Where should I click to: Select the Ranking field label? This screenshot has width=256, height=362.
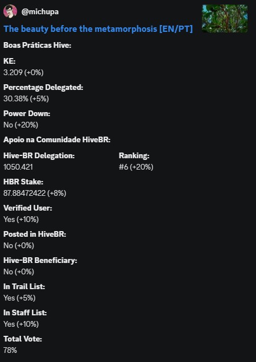(134, 156)
